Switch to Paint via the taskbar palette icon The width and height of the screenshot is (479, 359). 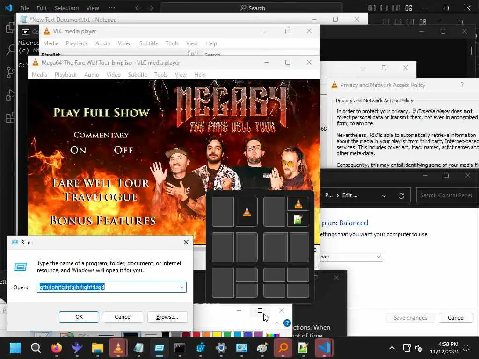(x=262, y=348)
